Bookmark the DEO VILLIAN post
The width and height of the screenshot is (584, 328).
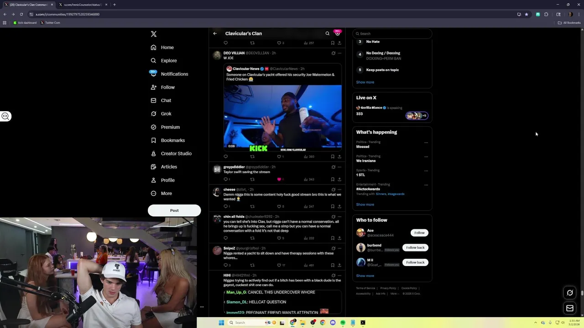[333, 157]
